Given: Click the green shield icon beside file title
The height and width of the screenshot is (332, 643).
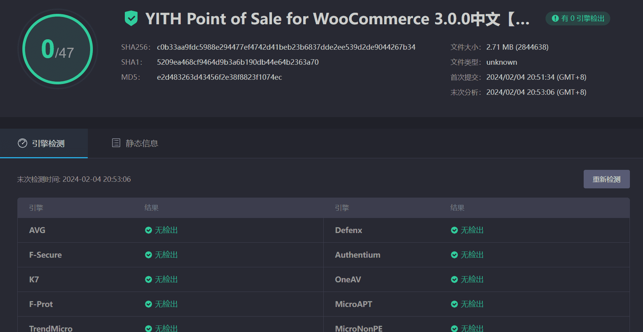Looking at the screenshot, I should pyautogui.click(x=131, y=18).
